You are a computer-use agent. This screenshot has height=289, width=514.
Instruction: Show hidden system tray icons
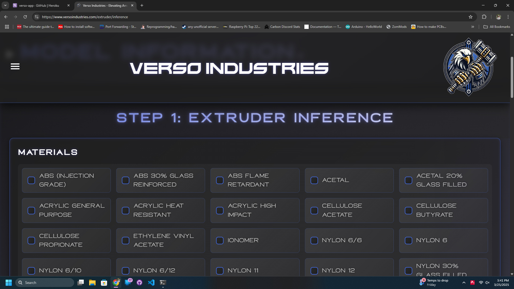(464, 283)
